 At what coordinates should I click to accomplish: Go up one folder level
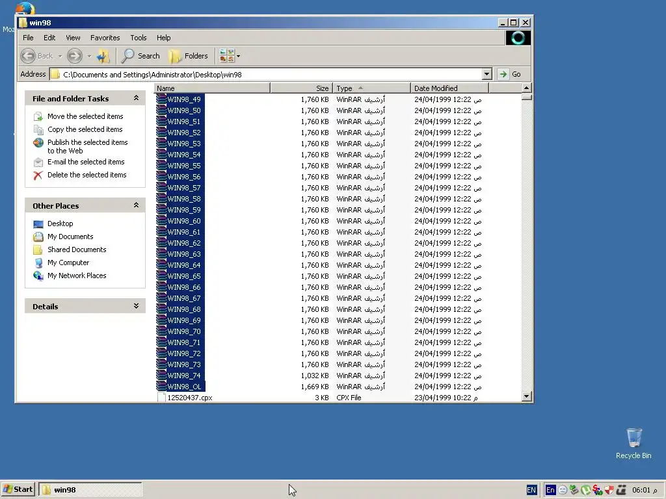[103, 56]
